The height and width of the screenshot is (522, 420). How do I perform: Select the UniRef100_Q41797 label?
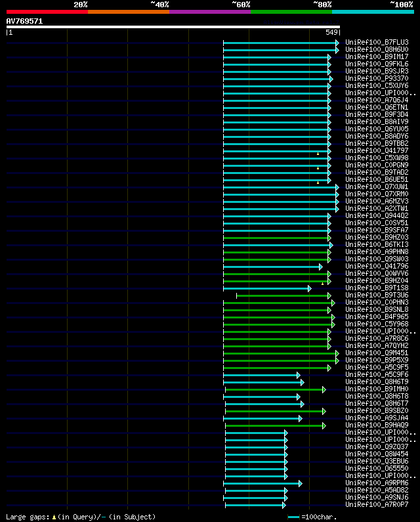click(377, 150)
